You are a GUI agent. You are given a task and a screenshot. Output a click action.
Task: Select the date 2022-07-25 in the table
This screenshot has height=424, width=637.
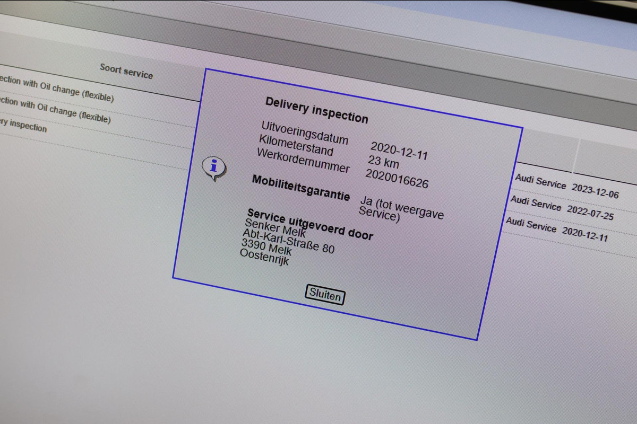[x=590, y=213]
